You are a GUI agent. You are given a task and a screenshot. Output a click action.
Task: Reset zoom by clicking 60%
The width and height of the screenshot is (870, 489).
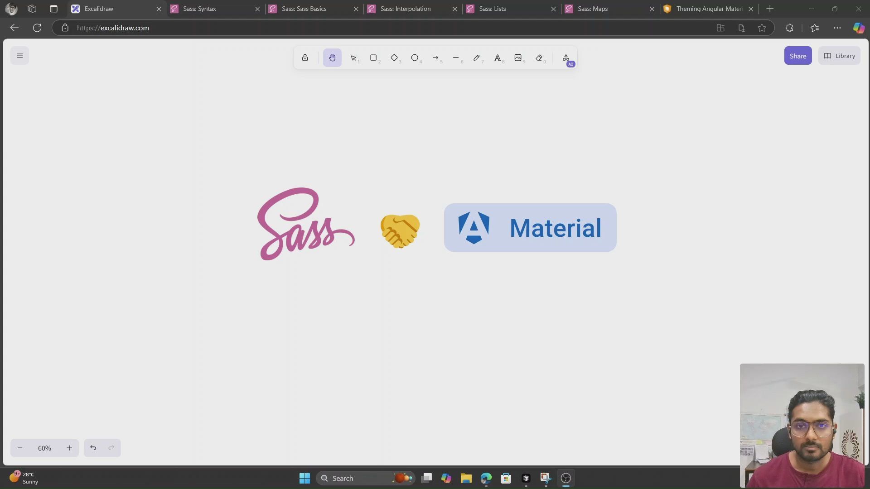tap(44, 448)
